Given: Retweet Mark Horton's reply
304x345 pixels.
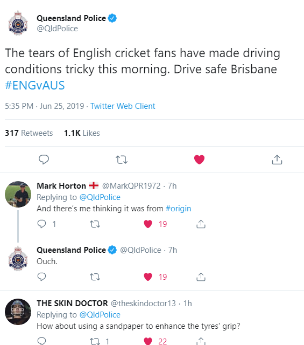Looking at the screenshot, I should coord(95,224).
